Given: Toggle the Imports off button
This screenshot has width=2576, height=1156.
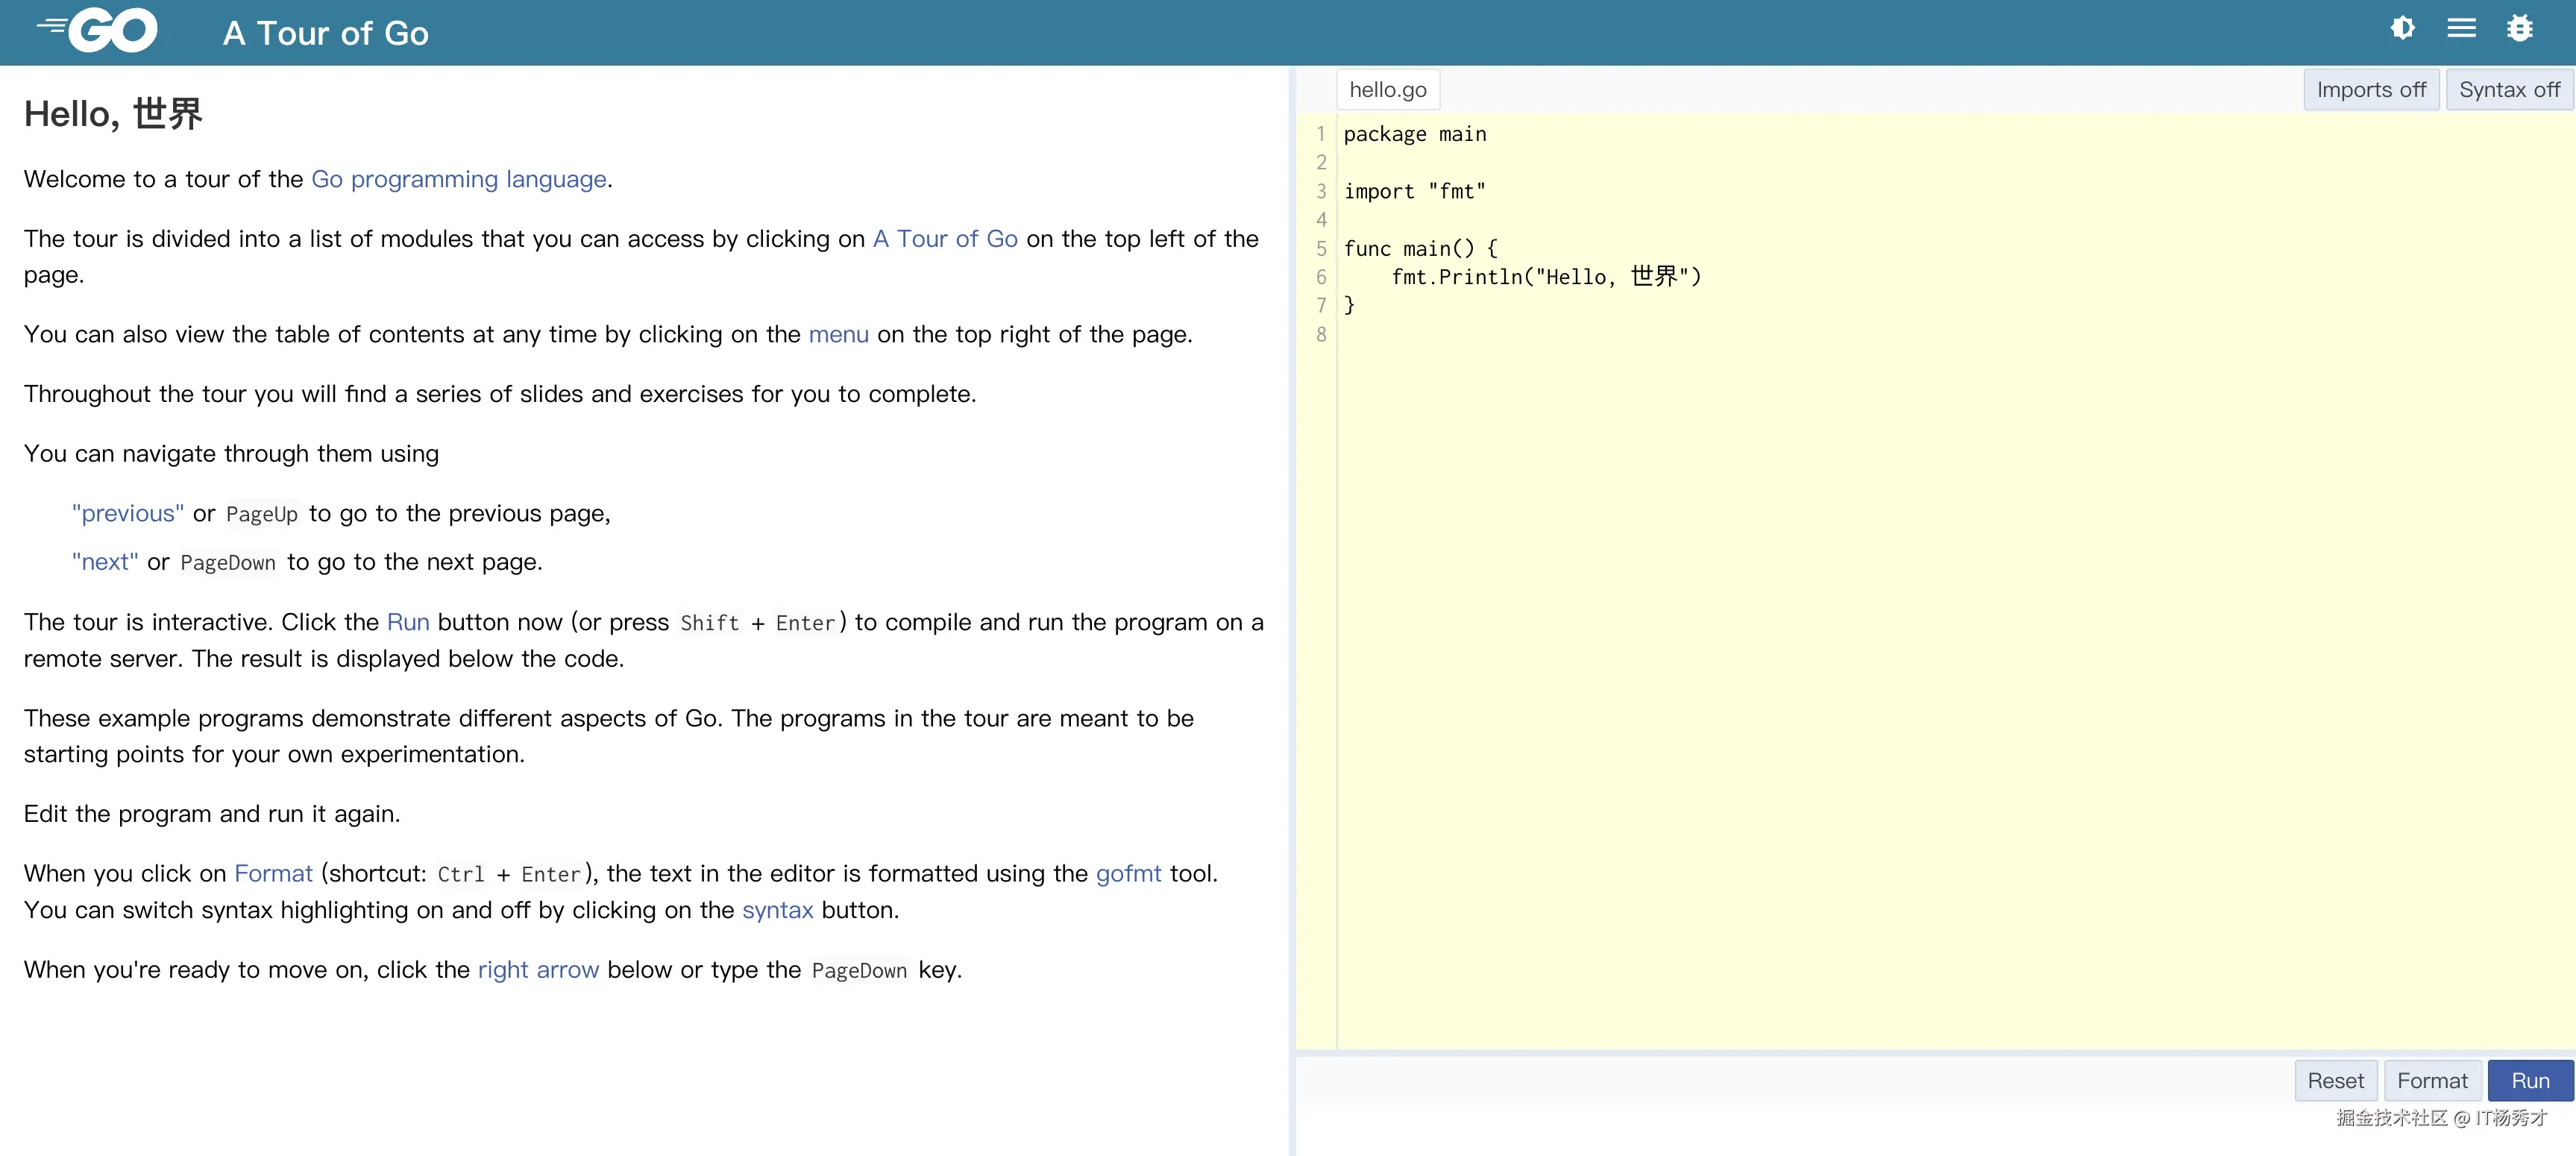Looking at the screenshot, I should click(2370, 90).
